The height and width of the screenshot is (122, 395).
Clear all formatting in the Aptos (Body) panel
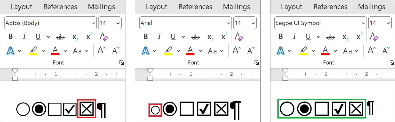pyautogui.click(x=104, y=37)
